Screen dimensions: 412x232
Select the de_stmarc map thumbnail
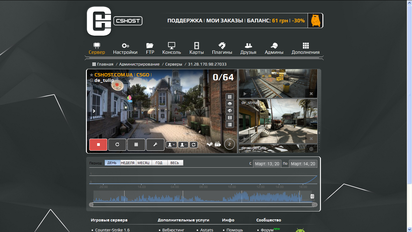[x=278, y=121]
